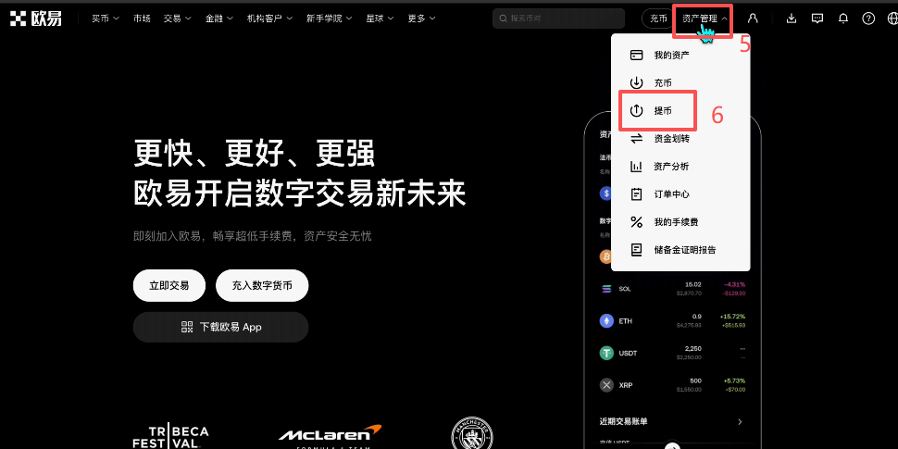The height and width of the screenshot is (449, 898).
Task: Click the XRP coin icon
Action: [x=606, y=385]
